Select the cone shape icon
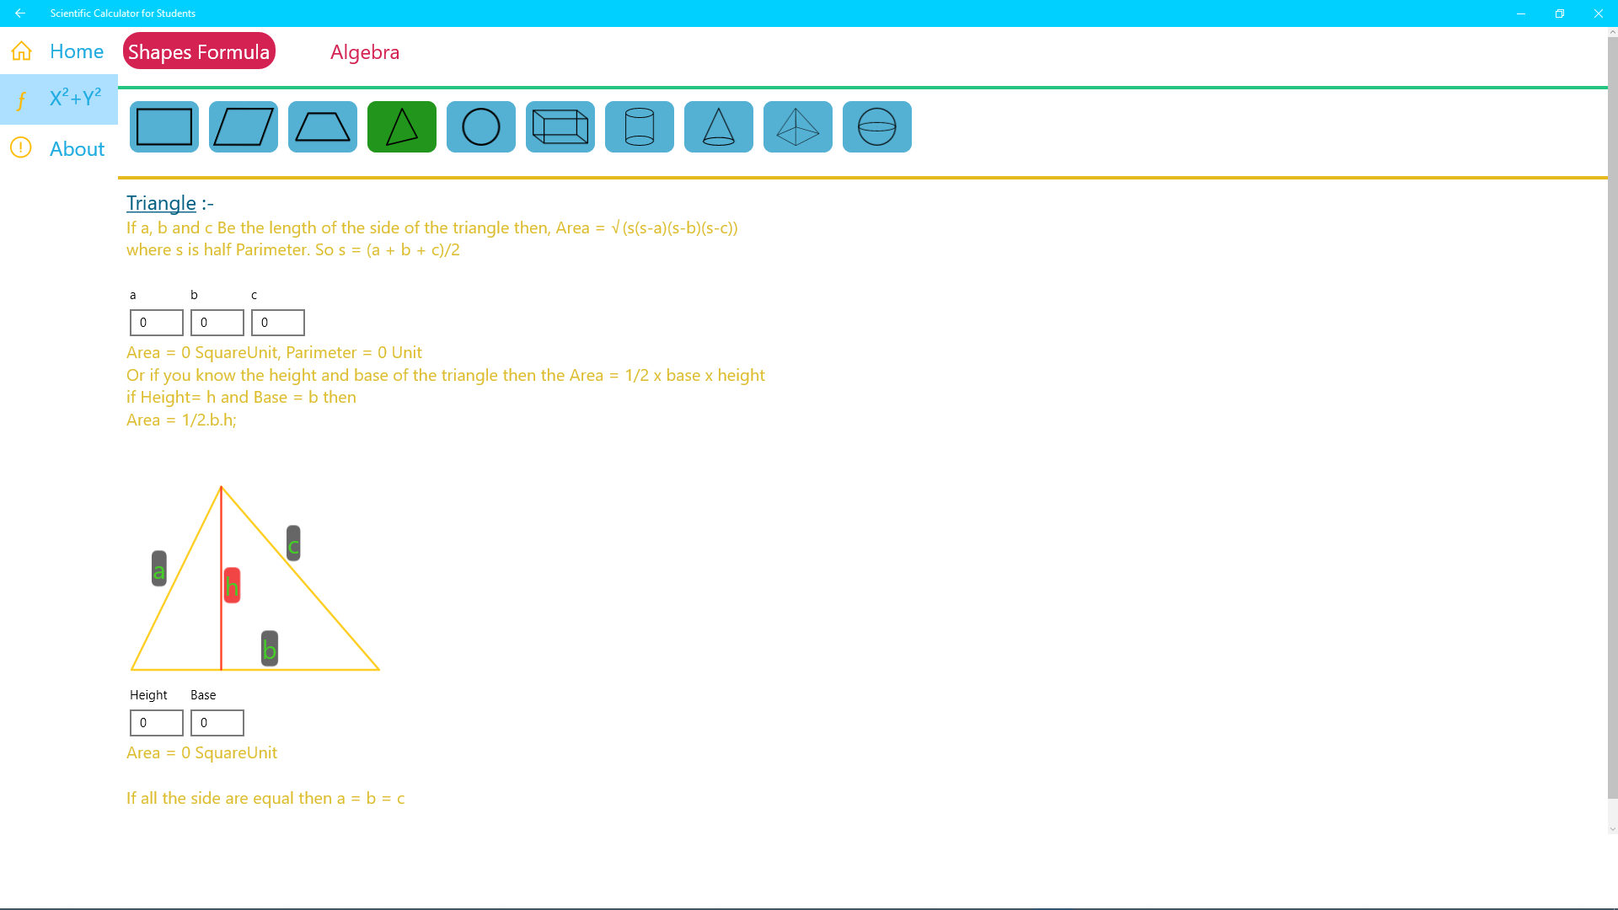Viewport: 1618px width, 910px height. pos(719,127)
